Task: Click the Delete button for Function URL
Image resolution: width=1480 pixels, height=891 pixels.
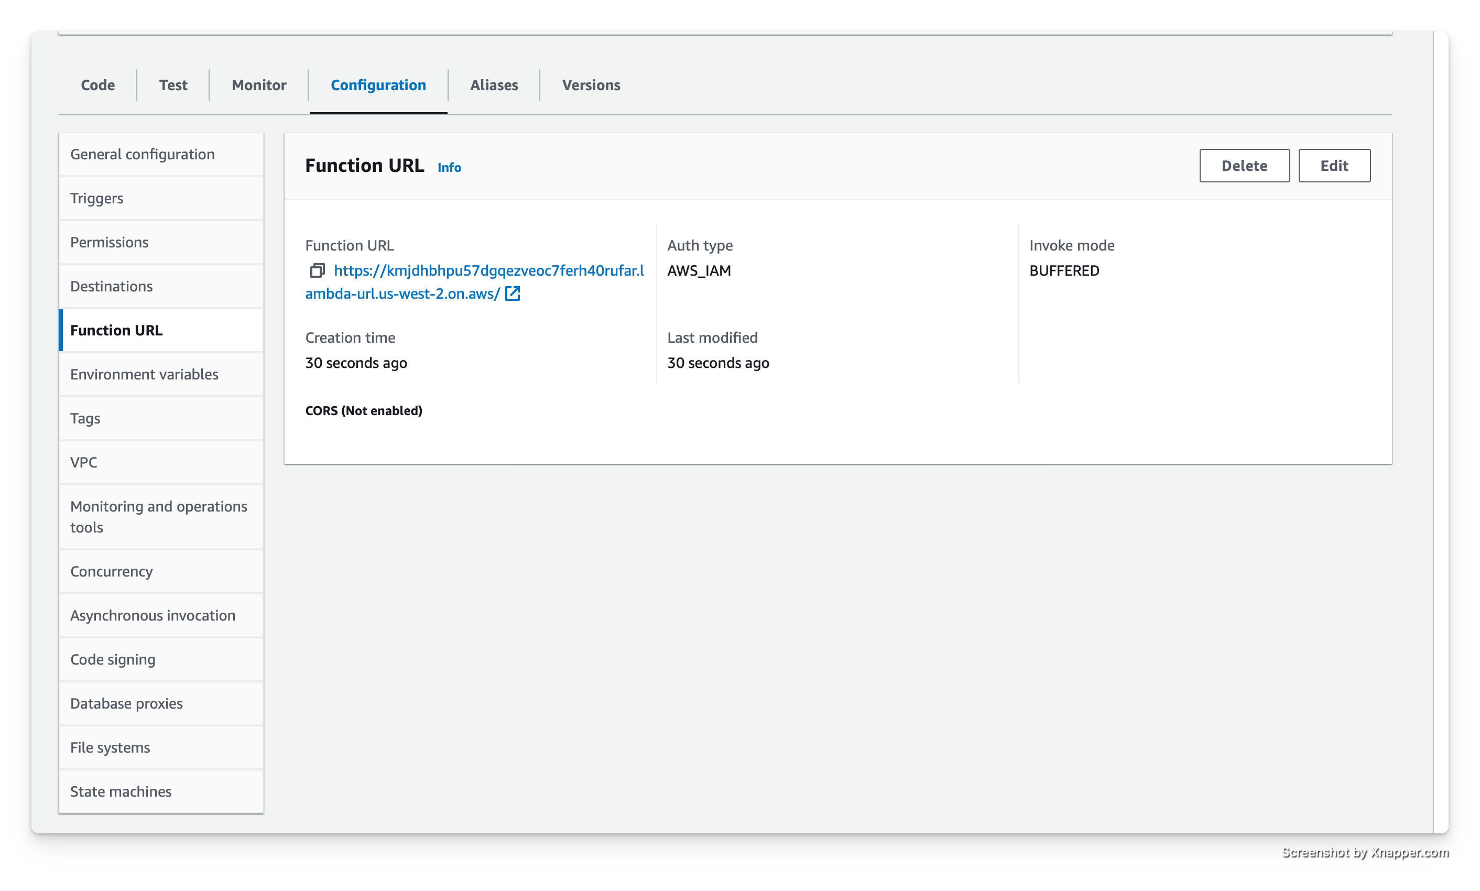Action: tap(1244, 165)
